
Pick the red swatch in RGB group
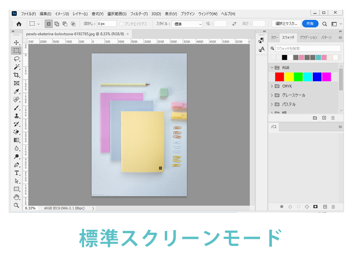click(279, 77)
